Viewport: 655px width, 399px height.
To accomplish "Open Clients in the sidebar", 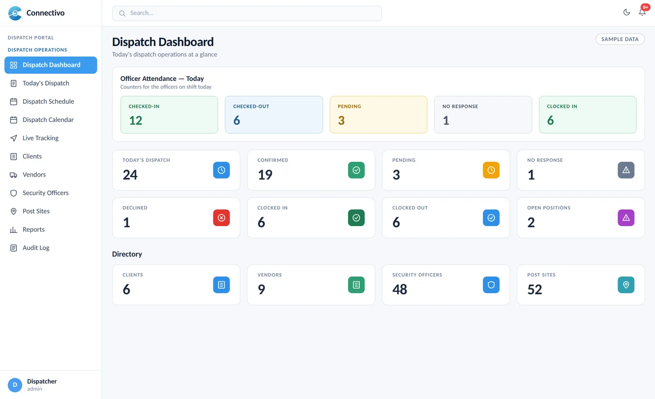I will tap(51, 156).
